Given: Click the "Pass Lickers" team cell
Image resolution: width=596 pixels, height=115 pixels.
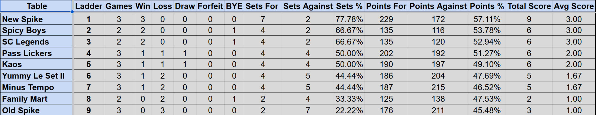Looking at the screenshot, I should [x=36, y=53].
